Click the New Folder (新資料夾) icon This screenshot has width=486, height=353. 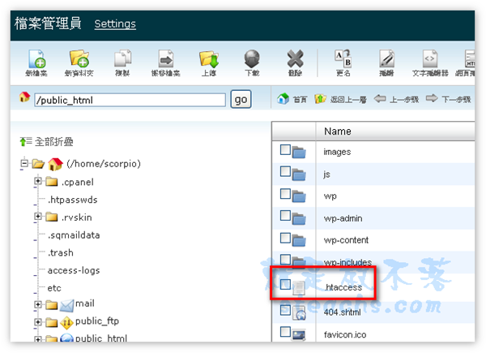[79, 59]
